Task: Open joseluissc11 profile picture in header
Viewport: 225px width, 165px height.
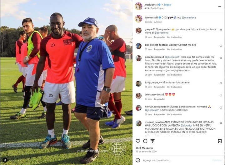Action: [138, 6]
